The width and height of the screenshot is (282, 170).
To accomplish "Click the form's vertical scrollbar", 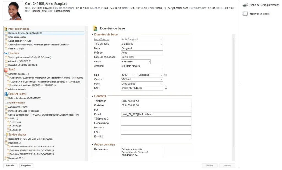I will tap(234, 92).
